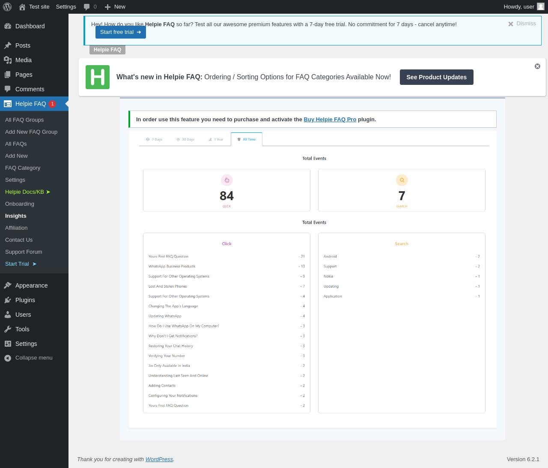Viewport: 548px width, 468px height.
Task: Click Start free trial button
Action: tap(121, 32)
